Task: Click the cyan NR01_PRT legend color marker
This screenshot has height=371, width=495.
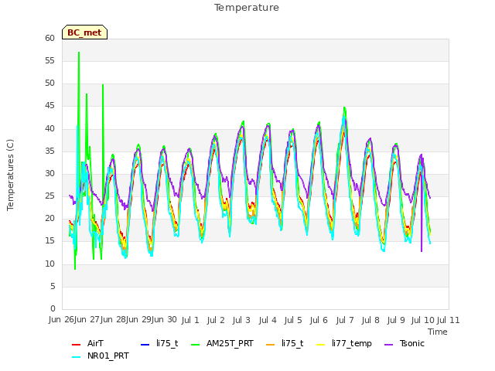Action: [77, 357]
